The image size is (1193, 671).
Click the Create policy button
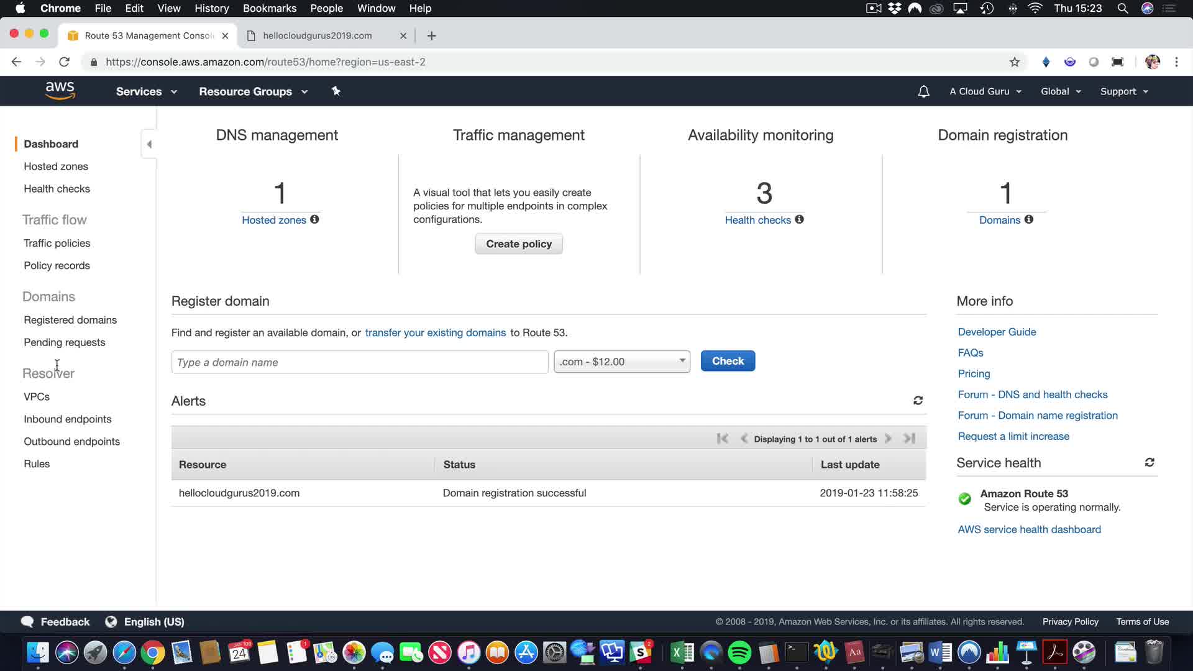point(518,244)
